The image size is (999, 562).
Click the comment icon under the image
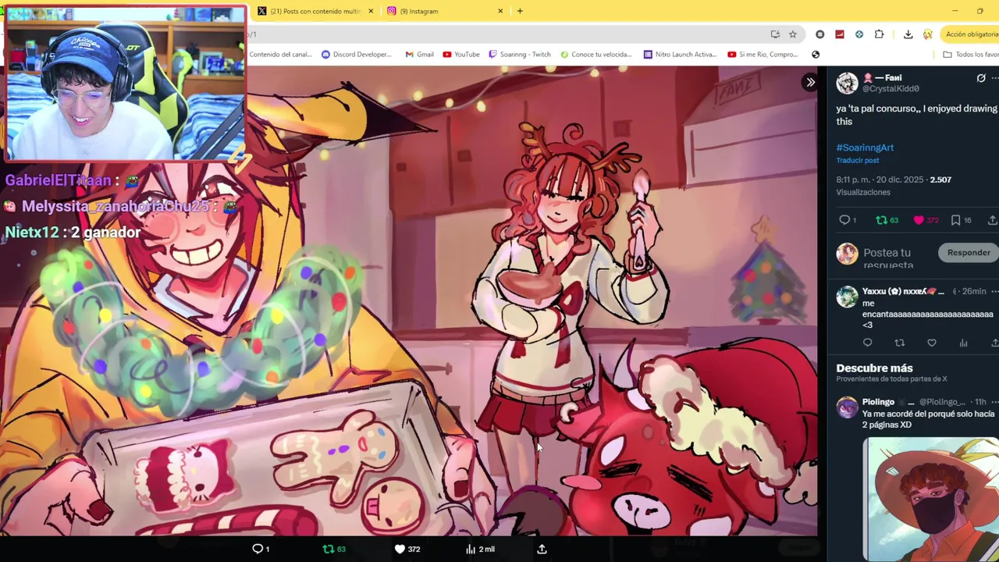261,549
